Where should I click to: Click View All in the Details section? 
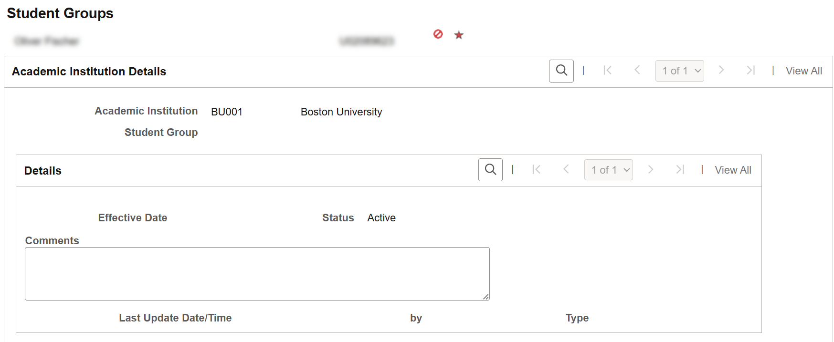pos(733,170)
